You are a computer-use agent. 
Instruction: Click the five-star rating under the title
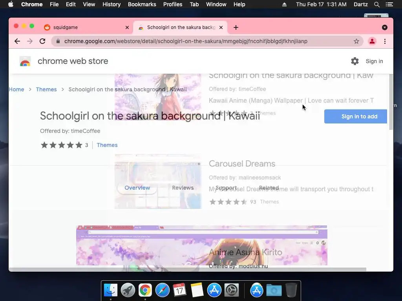tap(62, 145)
